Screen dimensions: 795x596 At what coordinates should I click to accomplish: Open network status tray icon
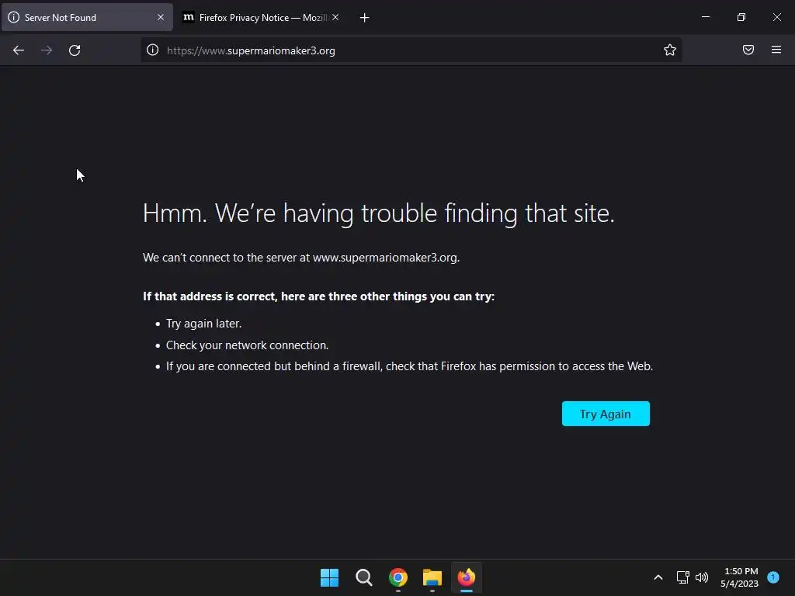(683, 577)
